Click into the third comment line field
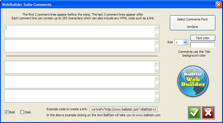 82,67
